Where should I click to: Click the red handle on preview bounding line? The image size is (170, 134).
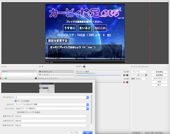point(150,31)
